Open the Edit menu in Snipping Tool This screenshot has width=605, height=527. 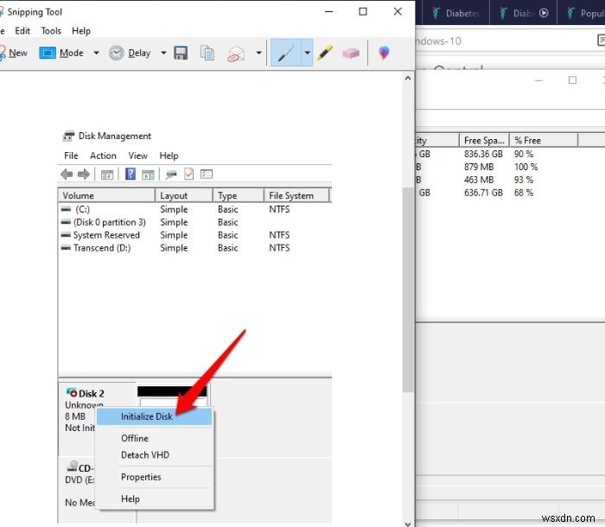click(22, 31)
